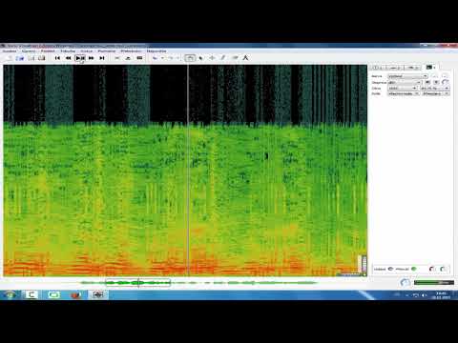Screen dimensions: 458x343
Task: Click the playback speed dial below panel
Action: point(405,282)
